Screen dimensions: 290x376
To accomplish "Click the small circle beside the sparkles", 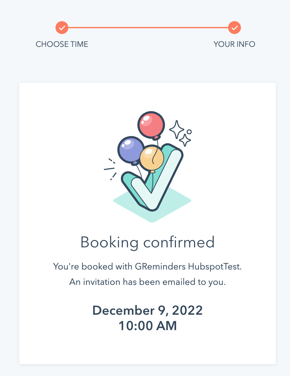I will tap(189, 132).
